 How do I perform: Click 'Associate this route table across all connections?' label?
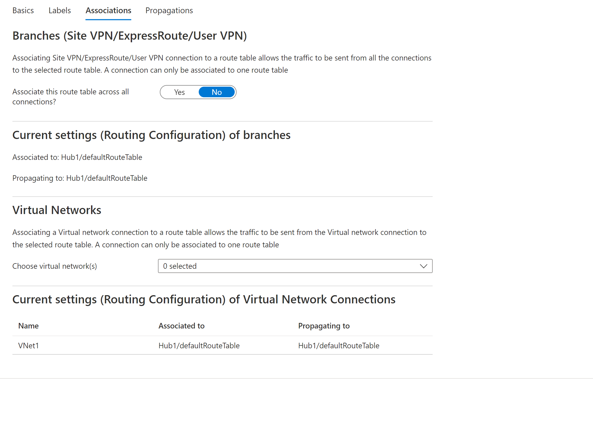point(71,97)
